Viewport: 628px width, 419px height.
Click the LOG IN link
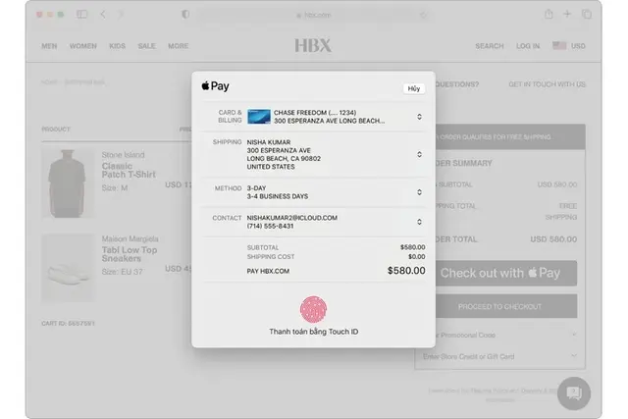pyautogui.click(x=528, y=46)
